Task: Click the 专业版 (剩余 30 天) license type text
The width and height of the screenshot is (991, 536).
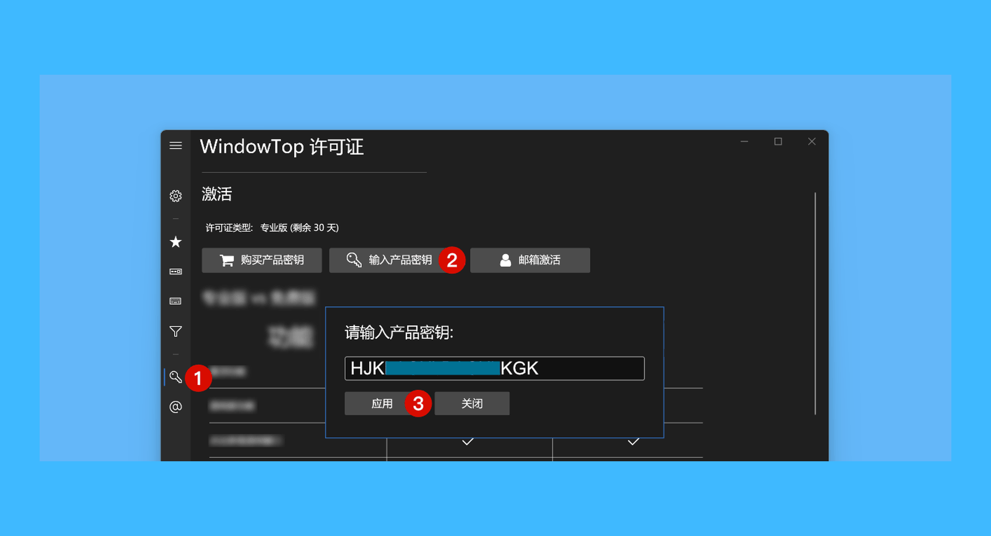Action: 299,228
